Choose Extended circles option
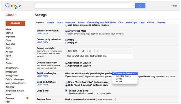 coord(123,76)
